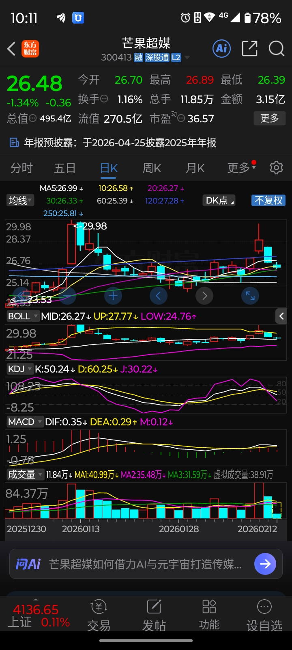The height and width of the screenshot is (650, 292).
Task: Tap the 20260128 date label
Action: tap(179, 529)
